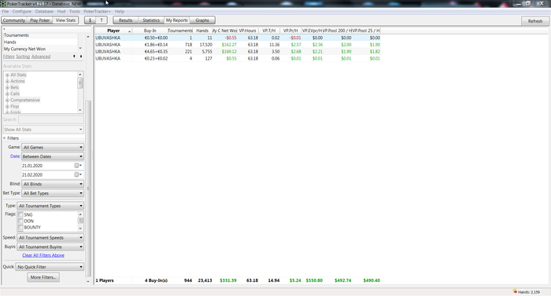The height and width of the screenshot is (296, 551).
Task: Select the €4.65+€0.35 buy-in row
Action: pyautogui.click(x=237, y=52)
